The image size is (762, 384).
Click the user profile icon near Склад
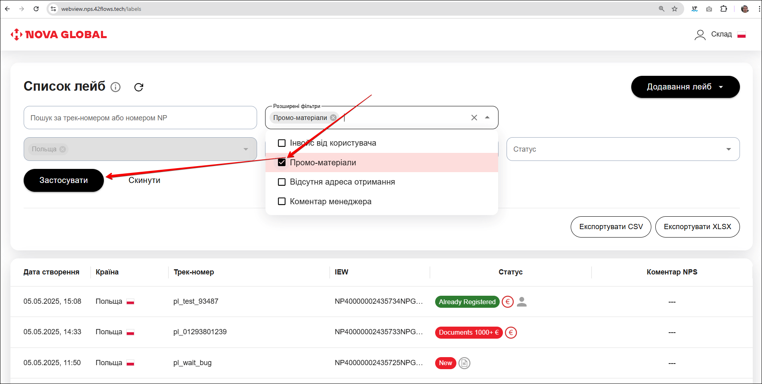[700, 35]
